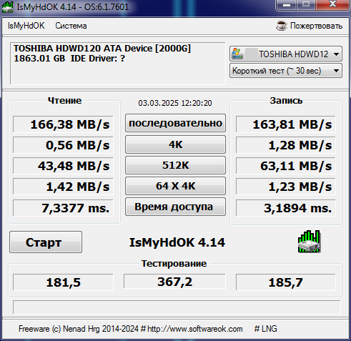Close the IsMyHdOK window
351x341 pixels.
tap(332, 5)
